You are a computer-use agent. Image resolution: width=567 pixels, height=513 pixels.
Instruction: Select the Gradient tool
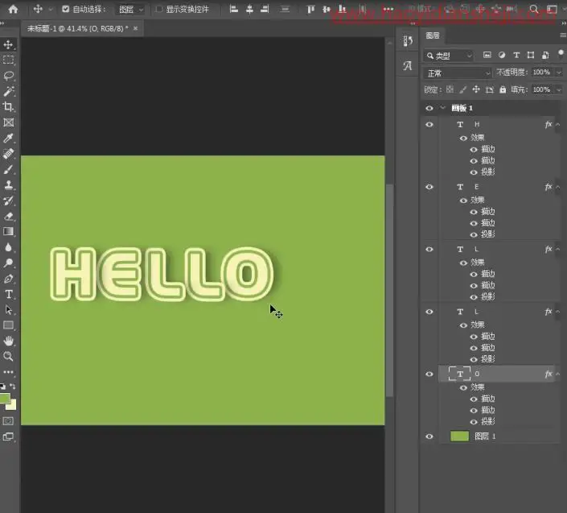[8, 232]
